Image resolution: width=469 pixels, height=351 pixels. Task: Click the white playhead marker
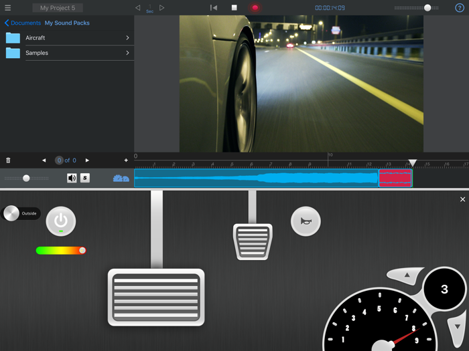413,162
